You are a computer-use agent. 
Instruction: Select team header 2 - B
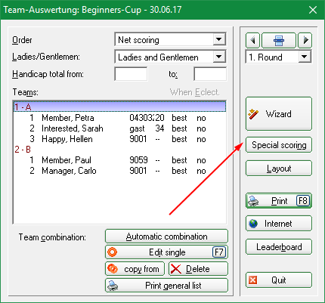pos(119,150)
